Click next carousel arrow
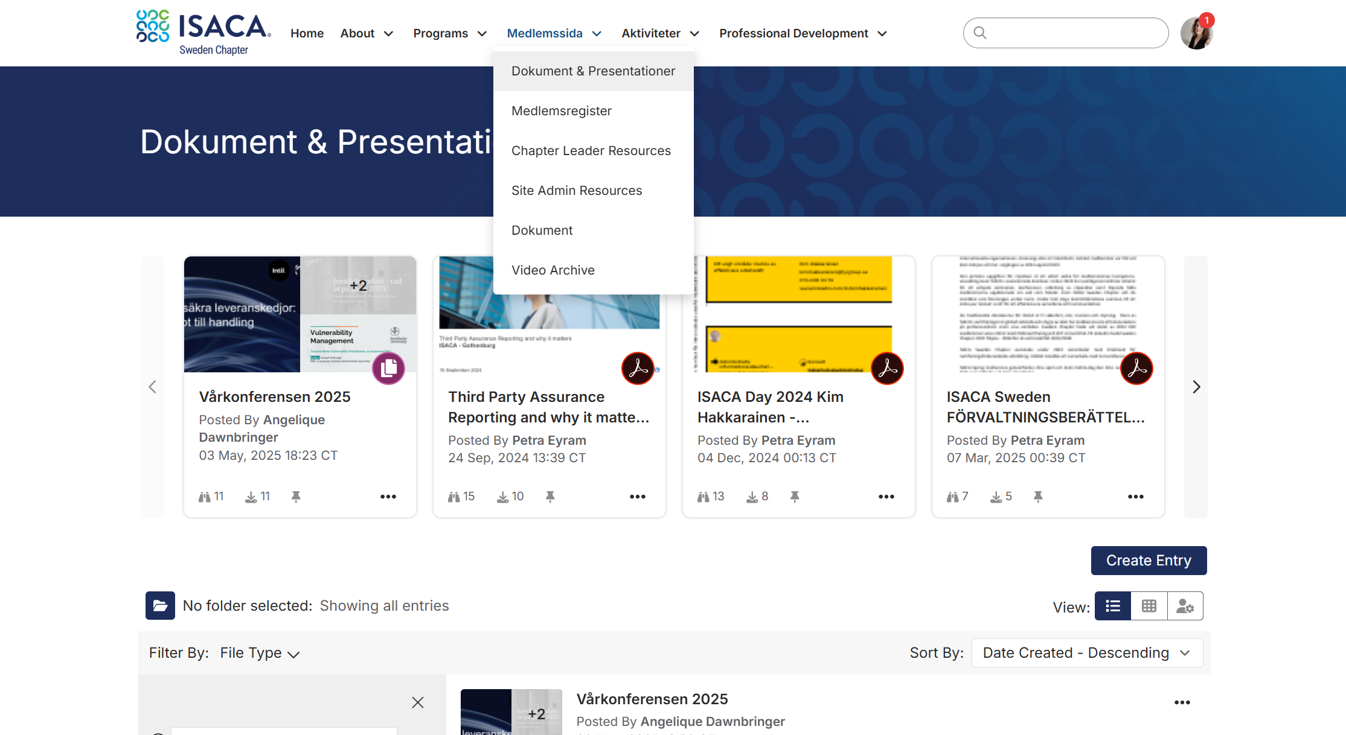This screenshot has width=1346, height=735. pyautogui.click(x=1196, y=387)
